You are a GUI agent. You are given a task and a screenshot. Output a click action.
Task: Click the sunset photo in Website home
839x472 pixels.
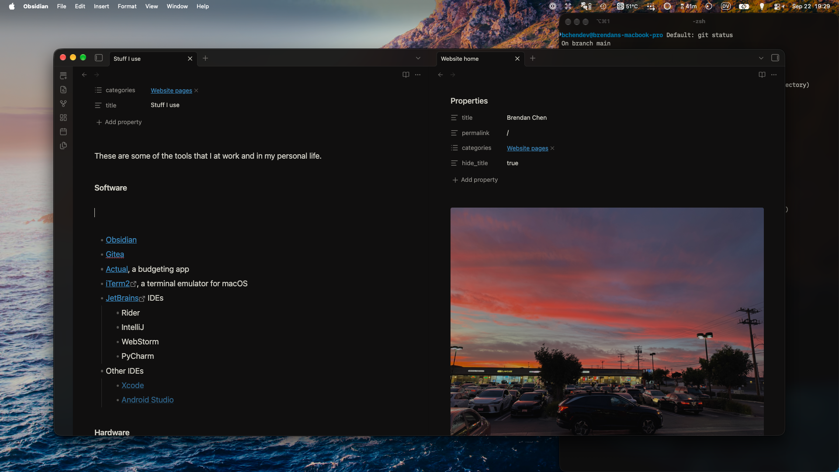[x=607, y=321]
